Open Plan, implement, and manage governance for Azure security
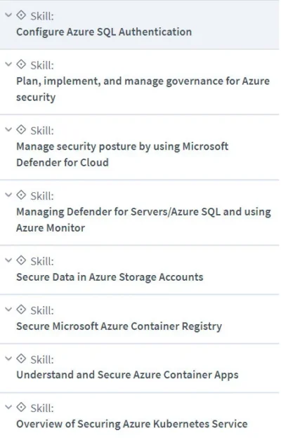 coord(143,89)
